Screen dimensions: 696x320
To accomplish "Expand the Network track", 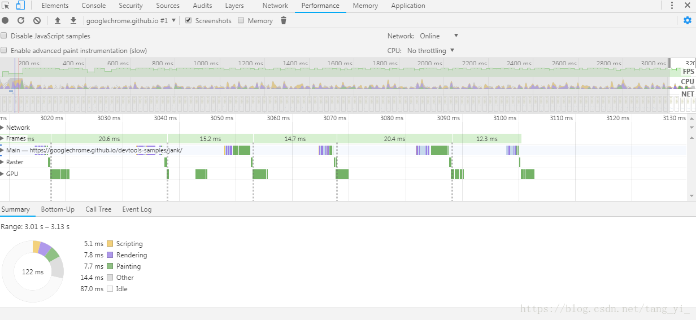I will pyautogui.click(x=2, y=128).
